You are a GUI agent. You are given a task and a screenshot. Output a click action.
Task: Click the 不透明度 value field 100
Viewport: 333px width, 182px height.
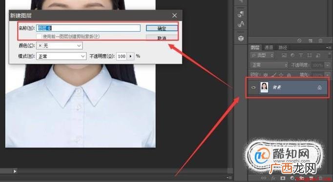click(x=122, y=56)
